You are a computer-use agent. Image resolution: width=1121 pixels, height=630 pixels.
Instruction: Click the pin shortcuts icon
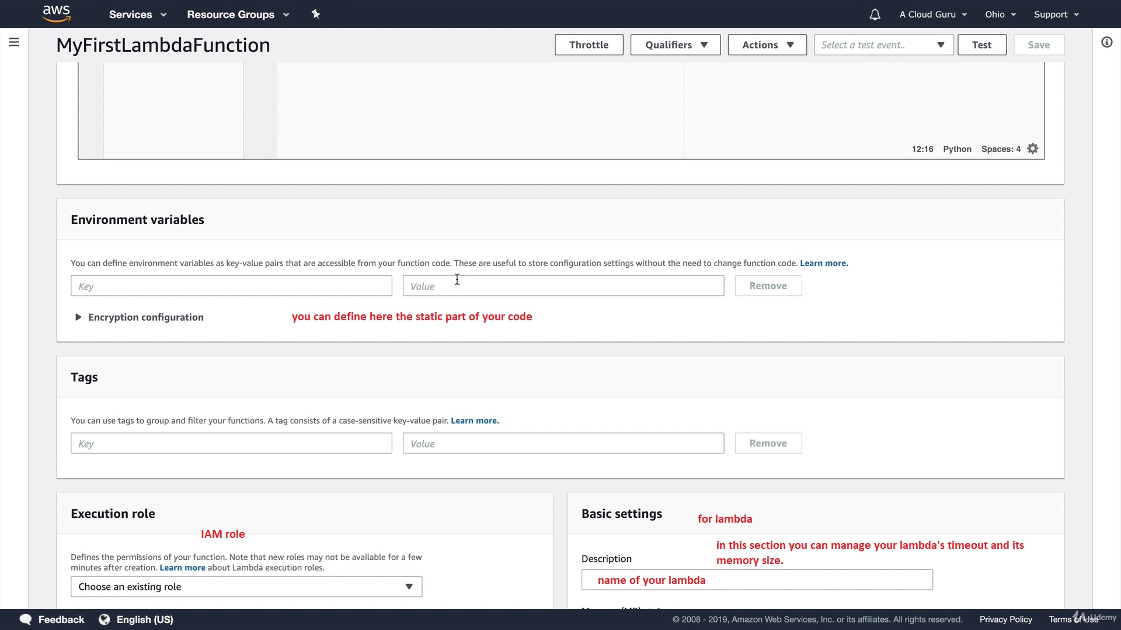coord(316,14)
